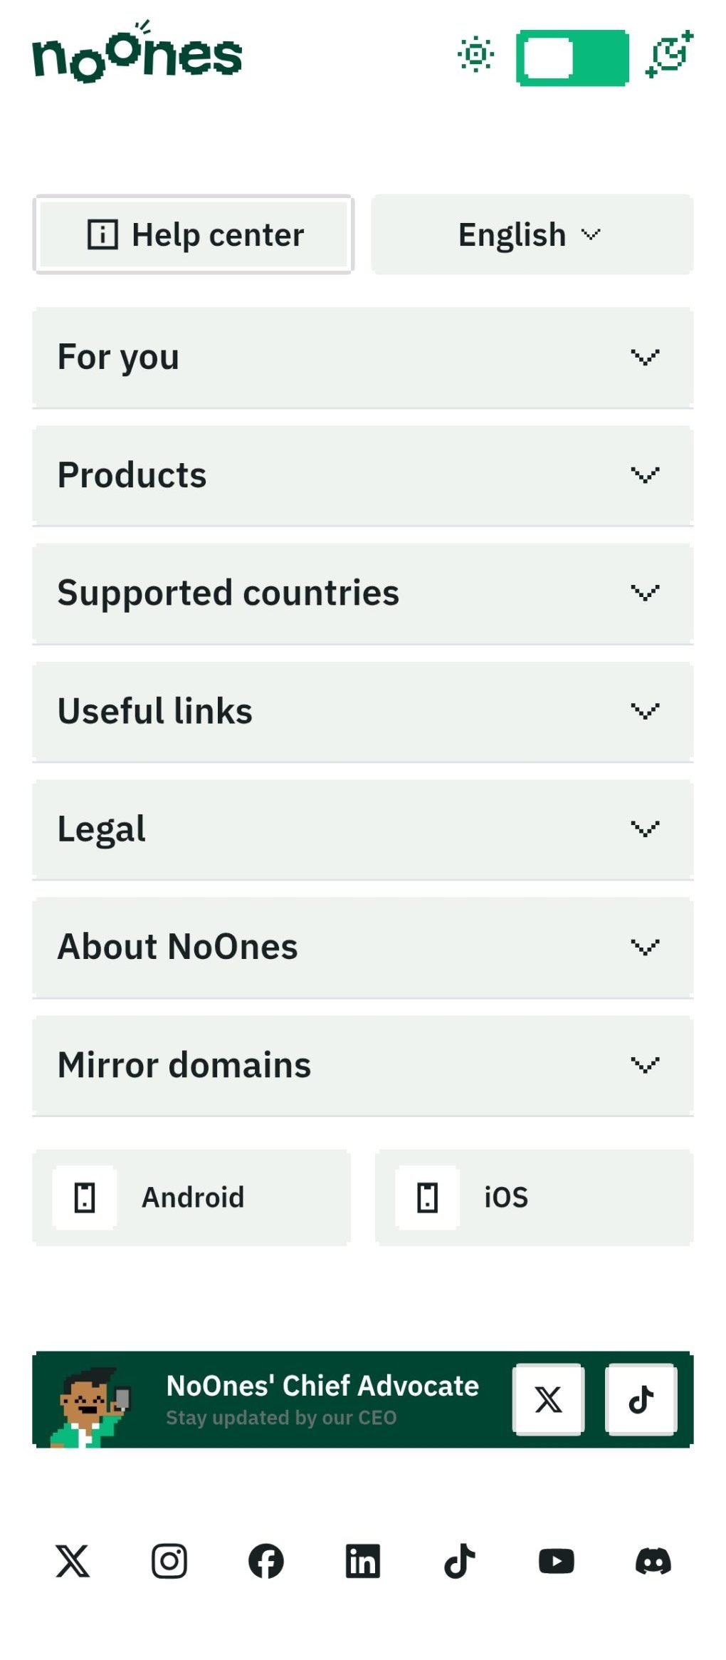
Task: Expand the About NoOnes section
Action: (x=362, y=947)
